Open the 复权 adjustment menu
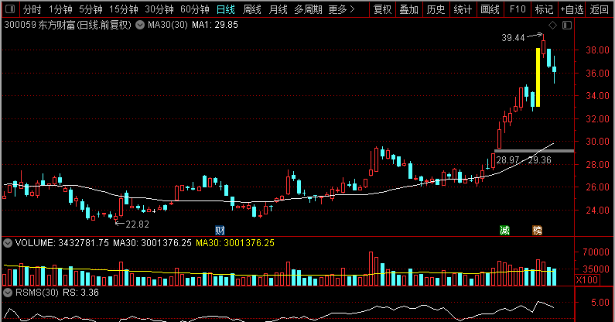Viewport: 615px width, 322px height. pos(382,9)
